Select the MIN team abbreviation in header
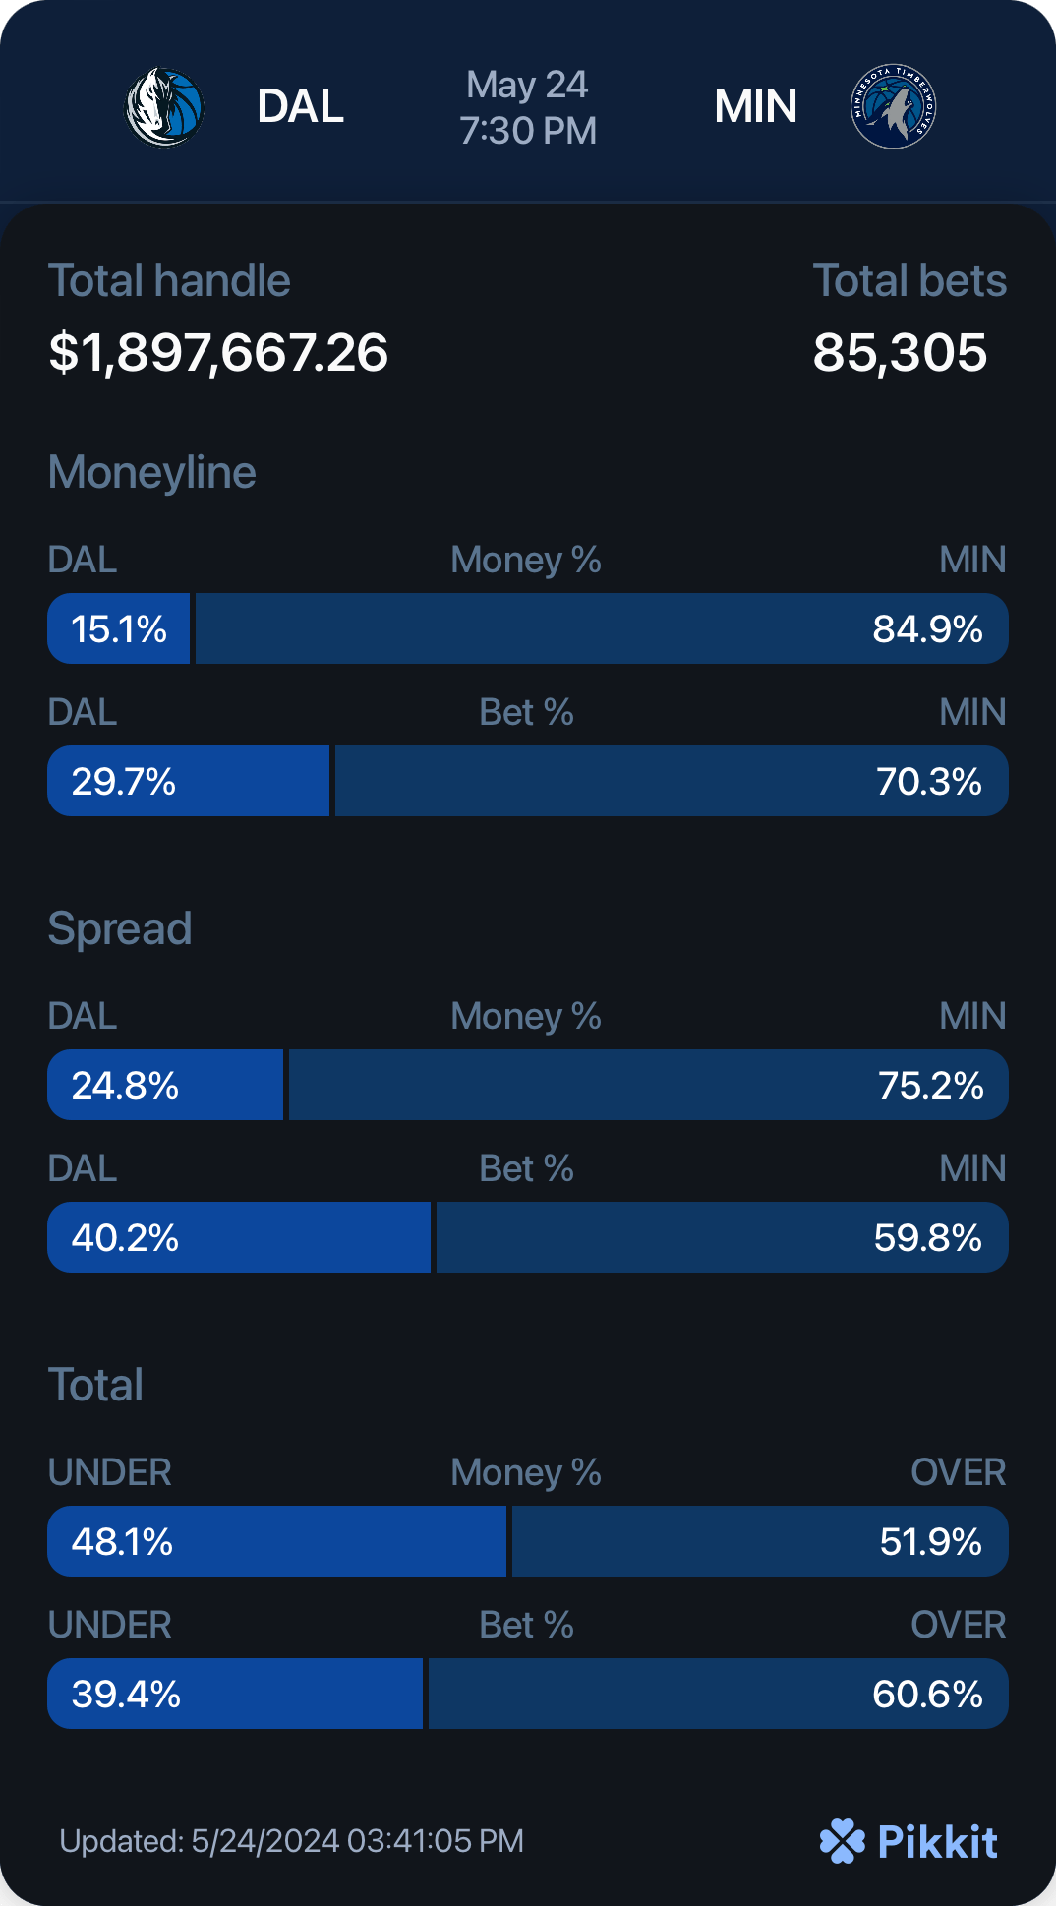This screenshot has width=1056, height=1906. (x=755, y=106)
